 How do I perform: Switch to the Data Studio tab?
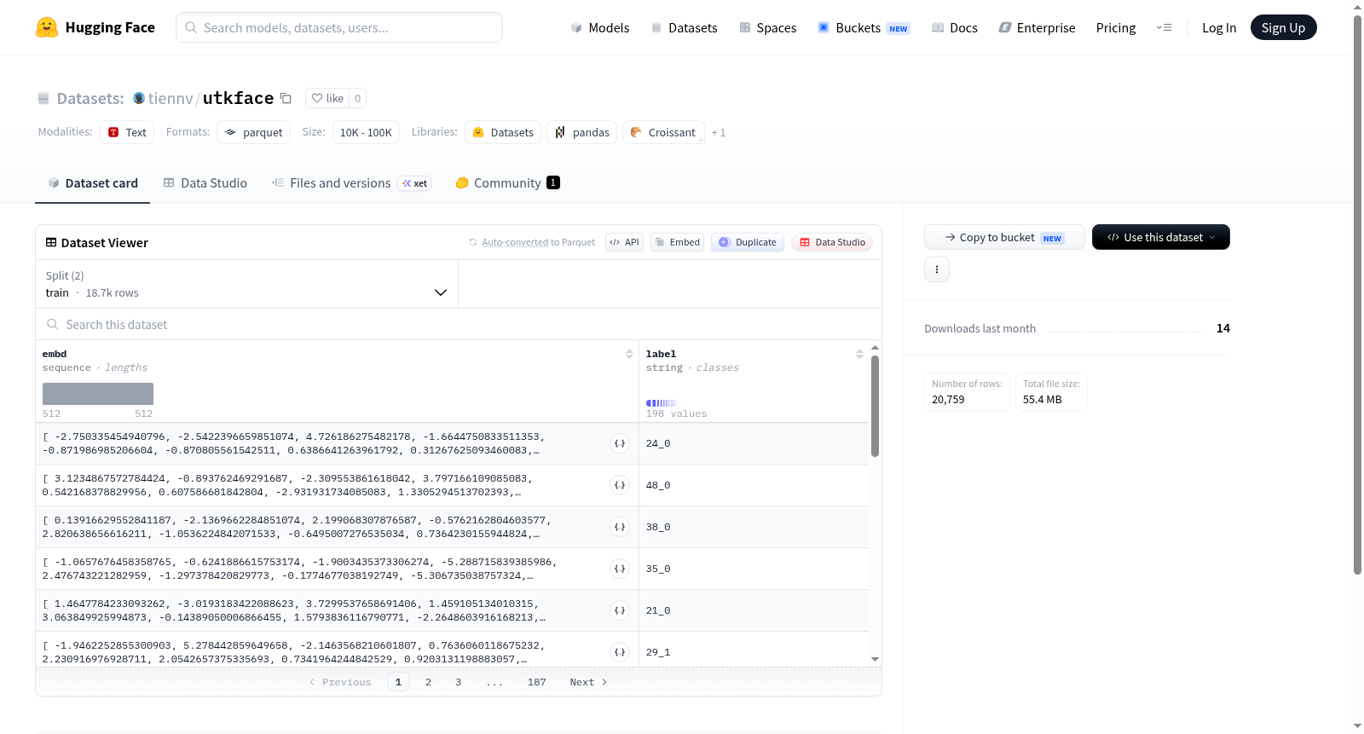(x=205, y=183)
